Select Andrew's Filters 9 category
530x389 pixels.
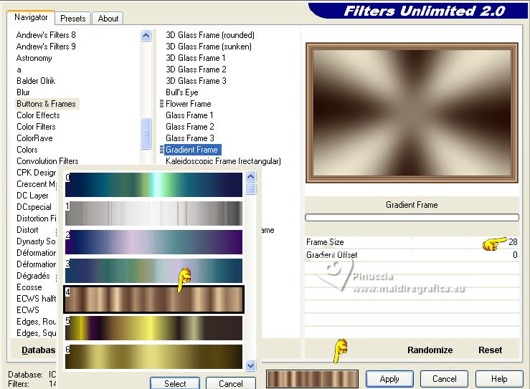[x=46, y=47]
